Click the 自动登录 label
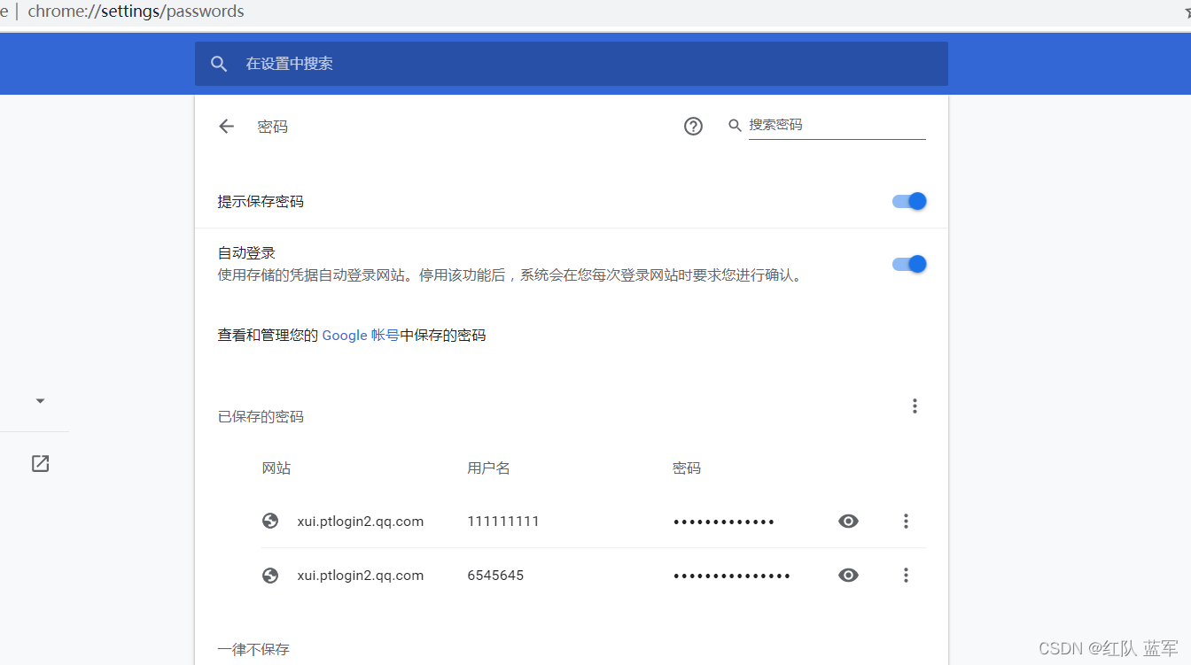This screenshot has height=665, width=1191. point(246,253)
